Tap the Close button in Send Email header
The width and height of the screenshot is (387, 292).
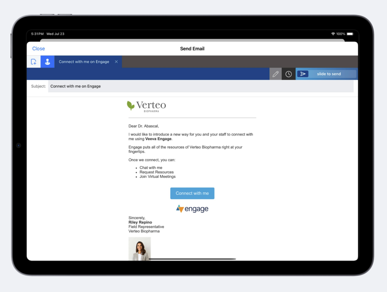click(x=38, y=48)
